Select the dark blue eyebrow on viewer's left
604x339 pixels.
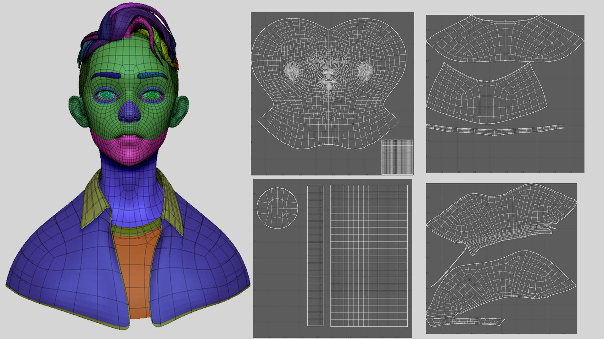pyautogui.click(x=106, y=76)
